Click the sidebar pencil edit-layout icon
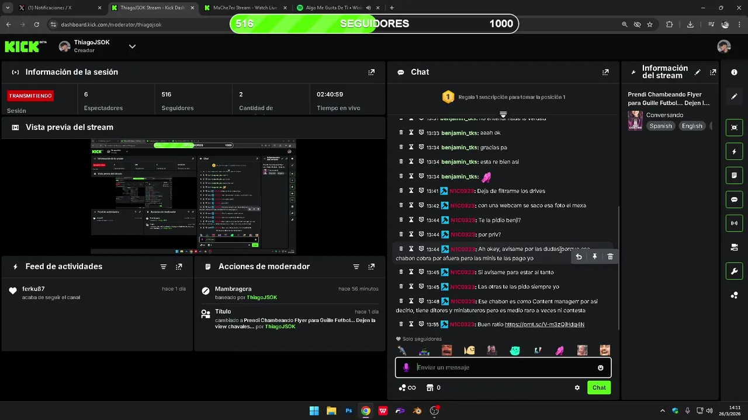Viewport: 748px width, 420px height. (x=734, y=96)
